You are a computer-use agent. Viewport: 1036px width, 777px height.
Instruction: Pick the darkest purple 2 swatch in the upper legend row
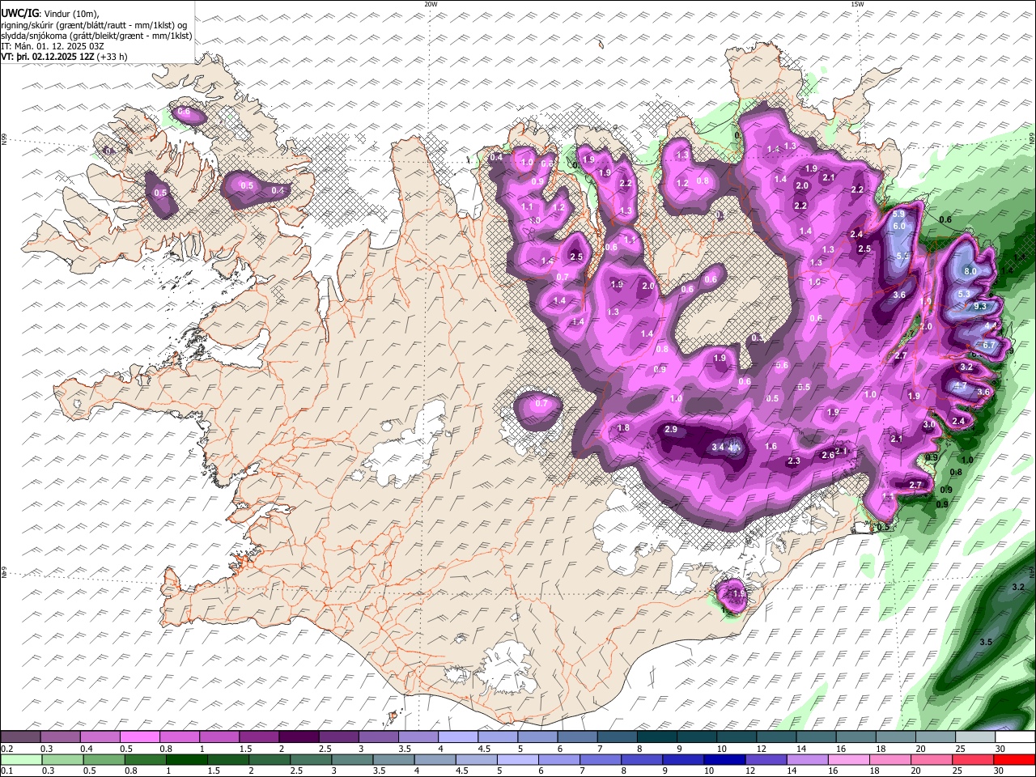[x=299, y=737]
